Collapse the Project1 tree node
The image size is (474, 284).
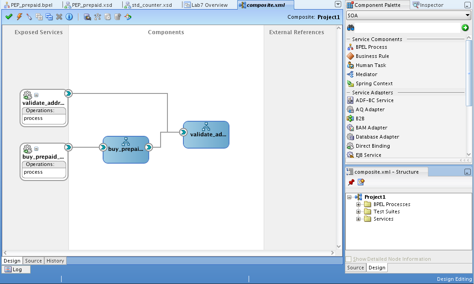tap(349, 197)
